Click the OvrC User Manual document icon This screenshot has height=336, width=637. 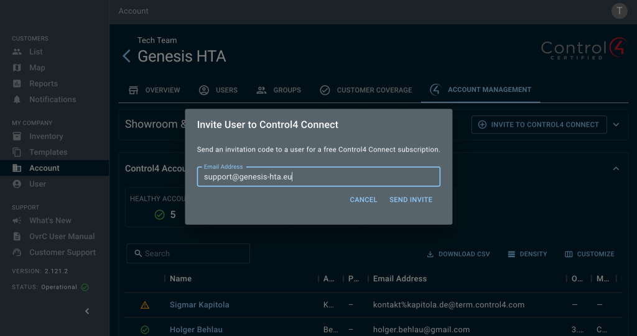pyautogui.click(x=17, y=236)
